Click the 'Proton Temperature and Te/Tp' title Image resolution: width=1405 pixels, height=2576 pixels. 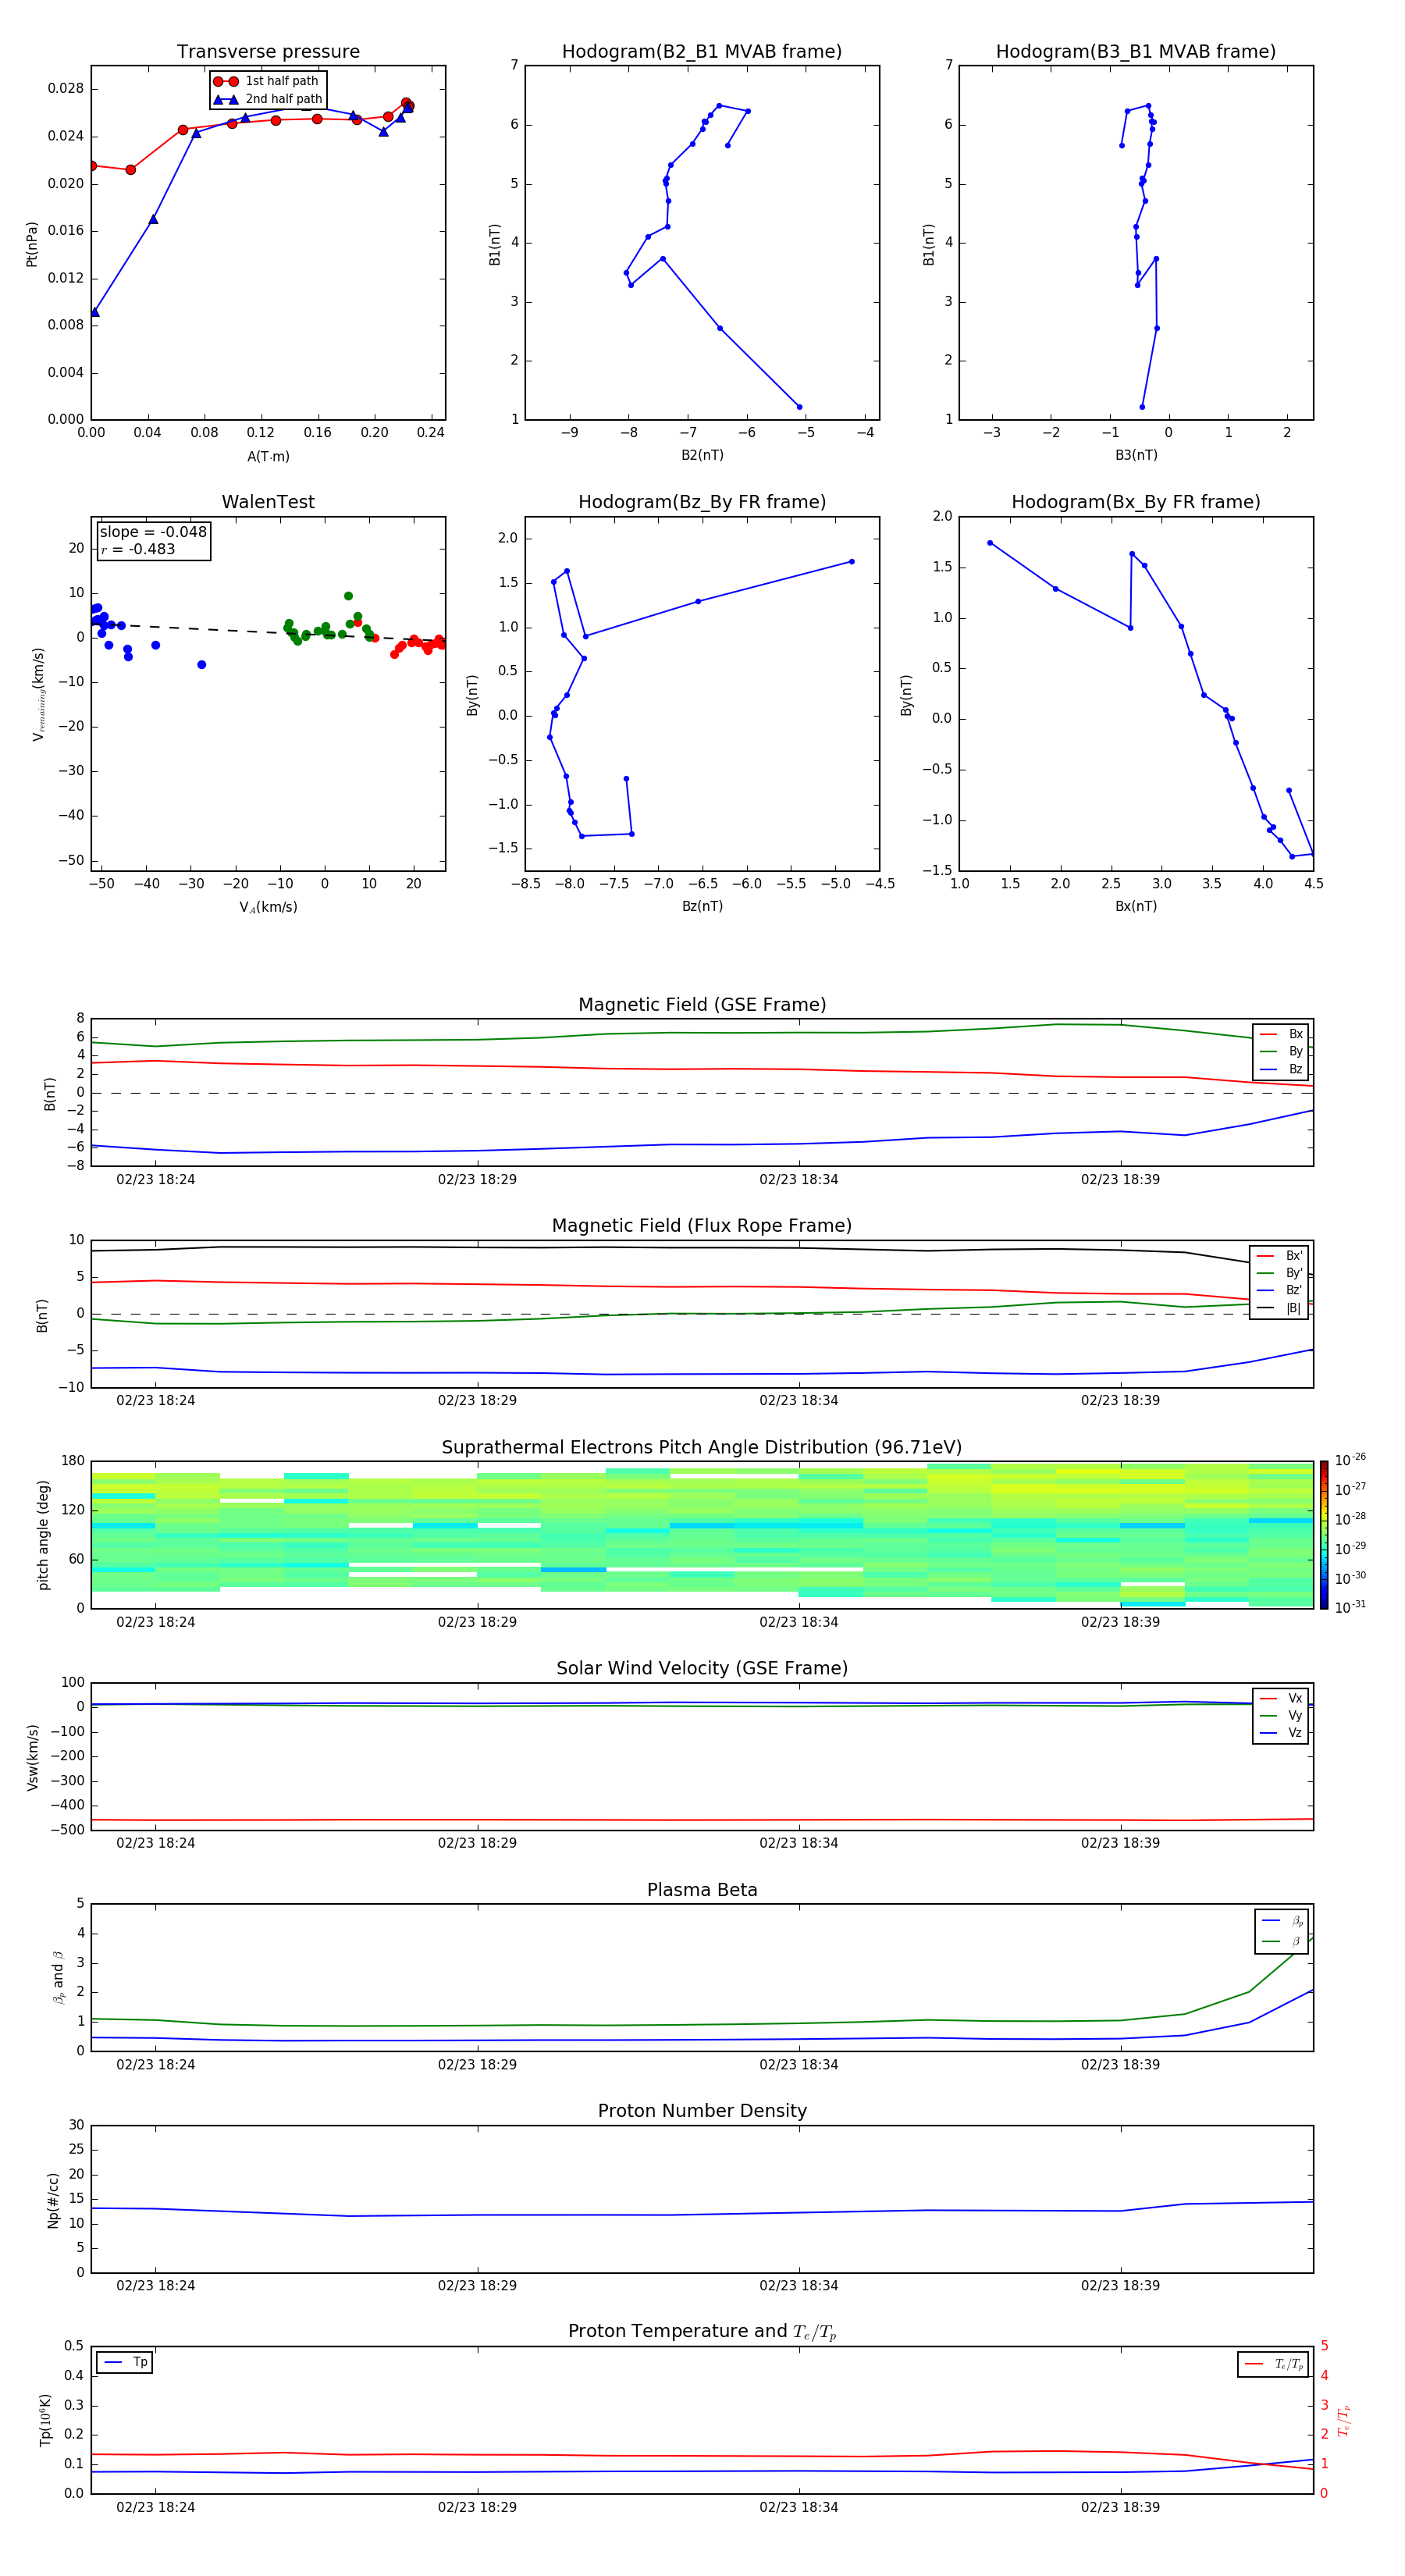pyautogui.click(x=702, y=2332)
